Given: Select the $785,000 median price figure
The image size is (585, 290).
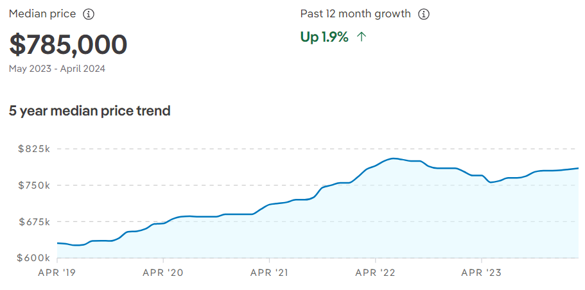Looking at the screenshot, I should coord(68,45).
